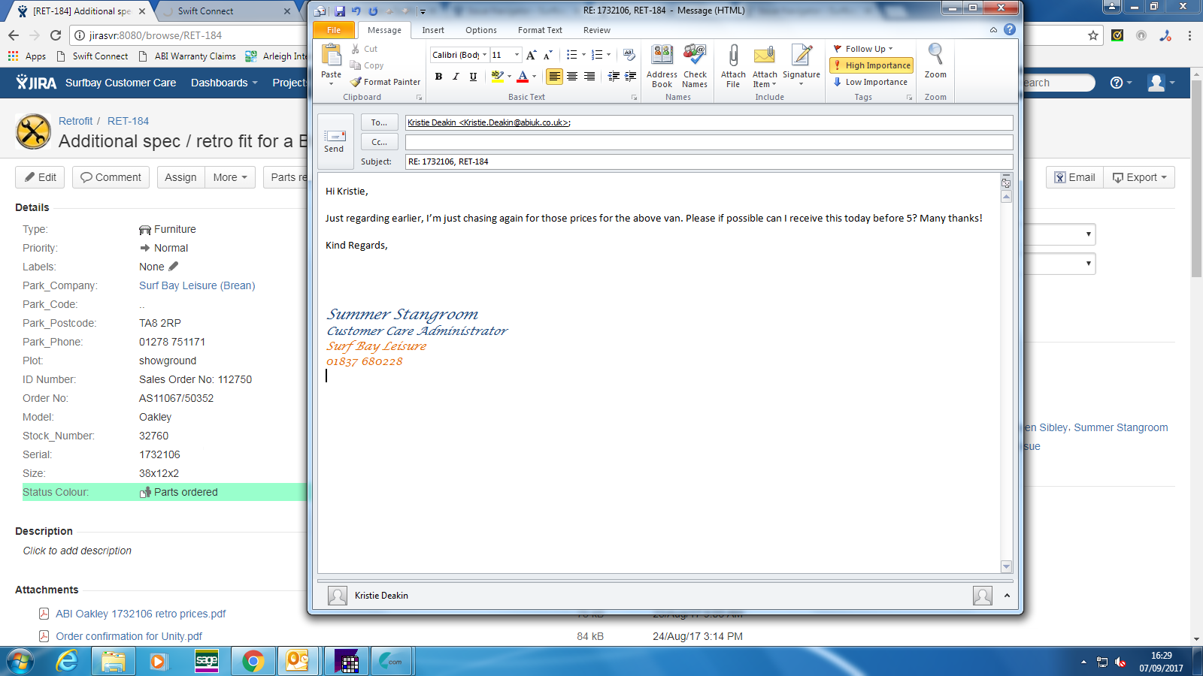1203x676 pixels.
Task: Align text right
Action: [x=589, y=77]
